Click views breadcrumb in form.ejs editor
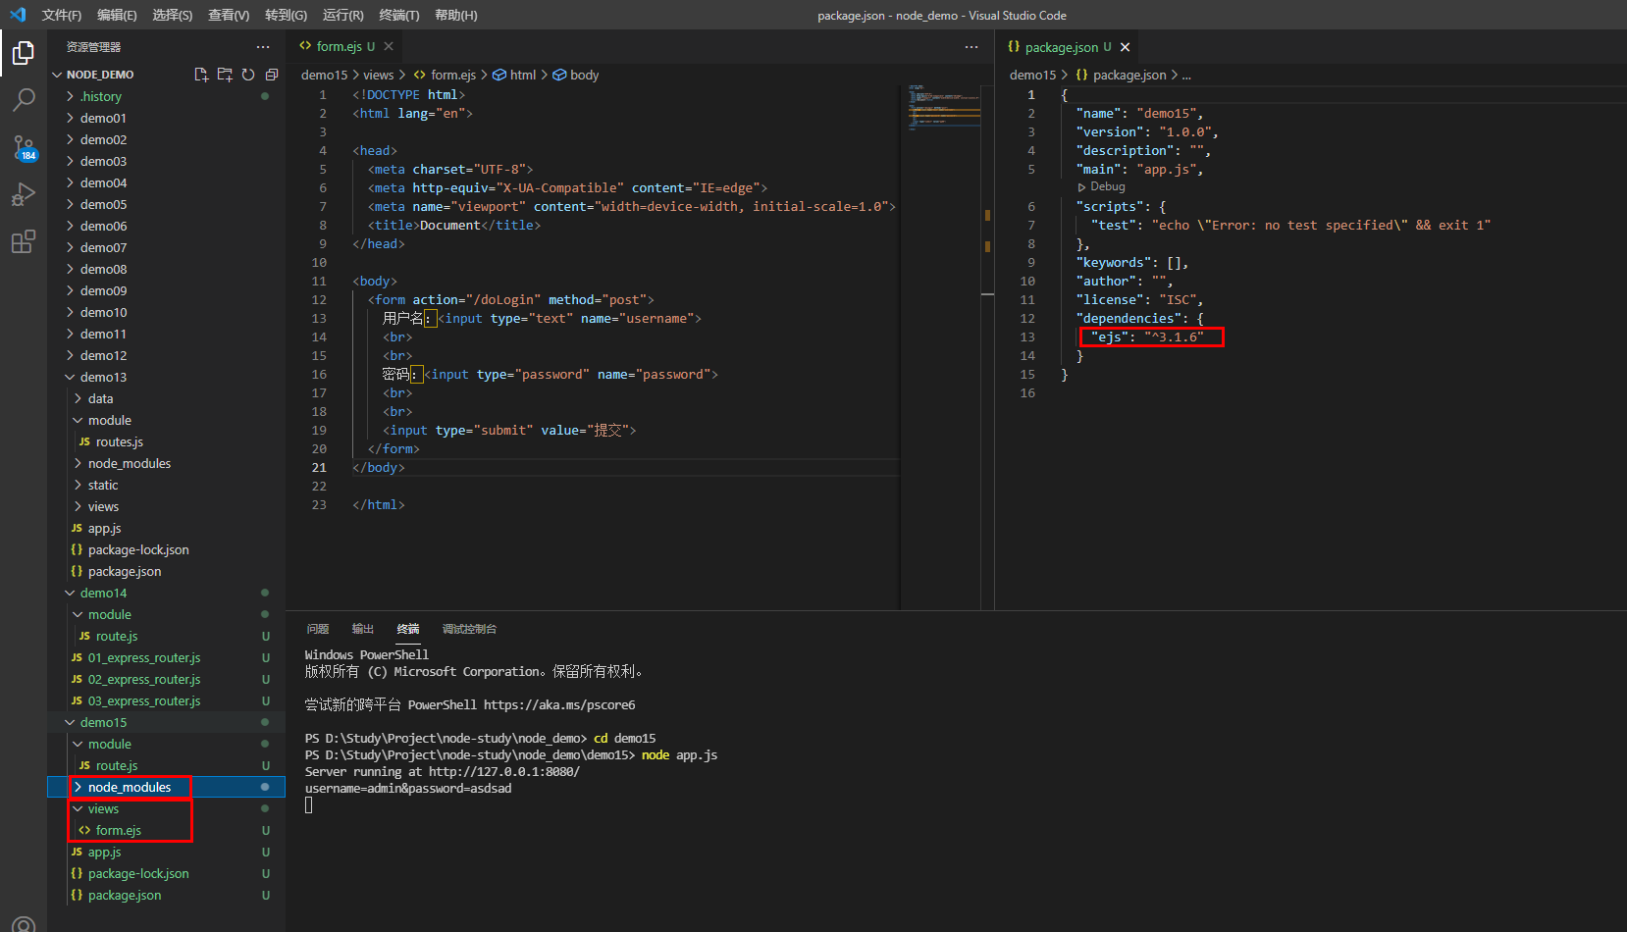This screenshot has width=1627, height=932. tap(378, 75)
